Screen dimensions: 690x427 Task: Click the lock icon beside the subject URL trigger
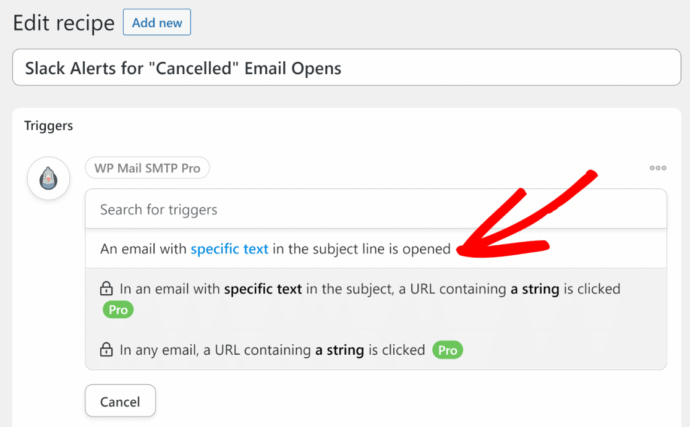[x=106, y=289]
